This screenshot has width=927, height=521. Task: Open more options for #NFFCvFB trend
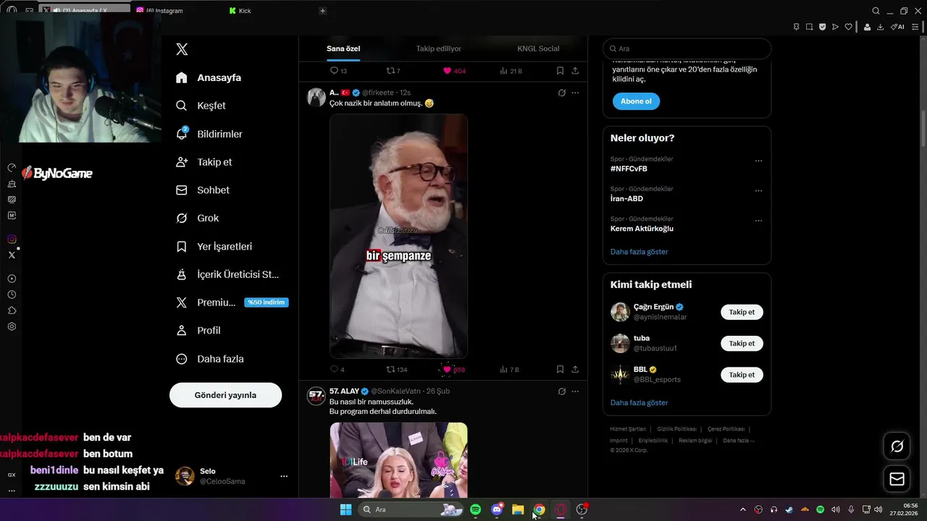[758, 161]
